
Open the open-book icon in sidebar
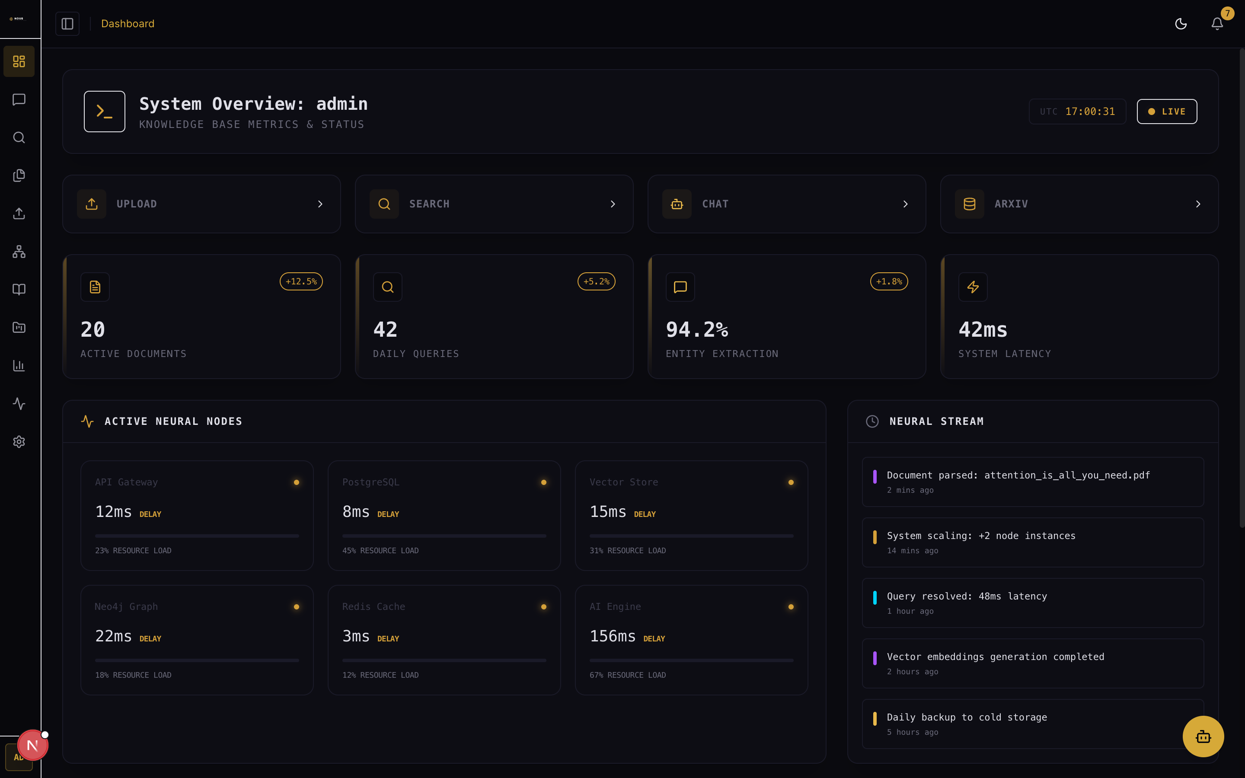pos(19,289)
